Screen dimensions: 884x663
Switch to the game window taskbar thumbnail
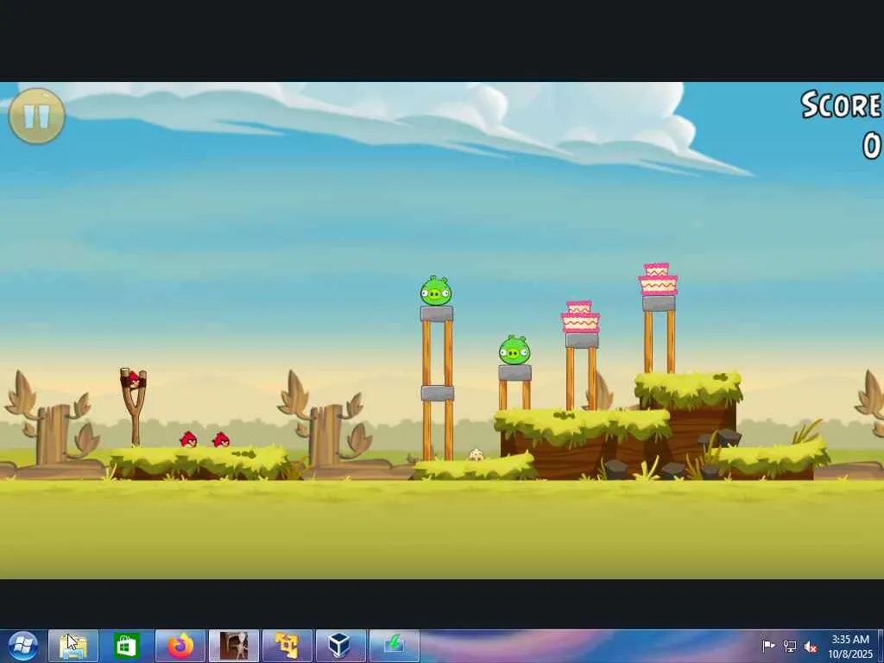click(x=233, y=646)
